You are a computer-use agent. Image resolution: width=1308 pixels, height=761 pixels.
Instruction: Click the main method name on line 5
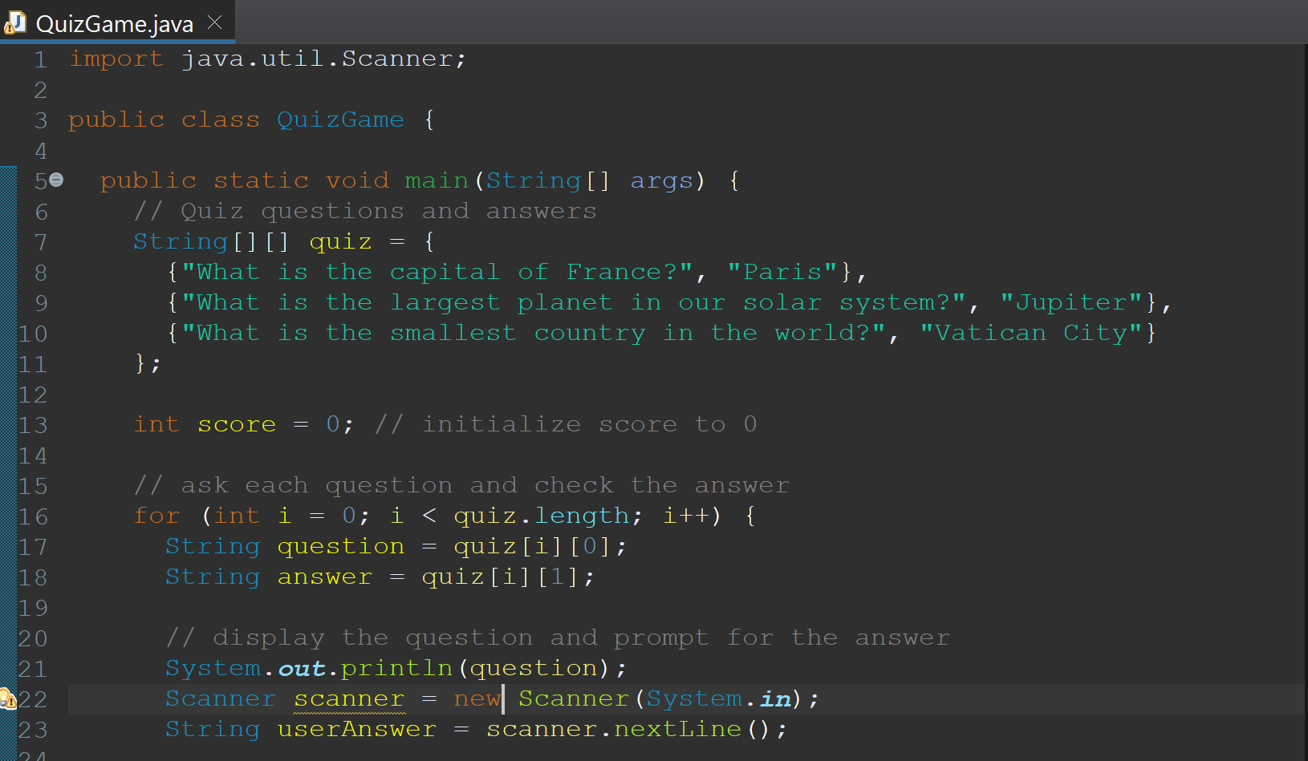[x=437, y=180]
